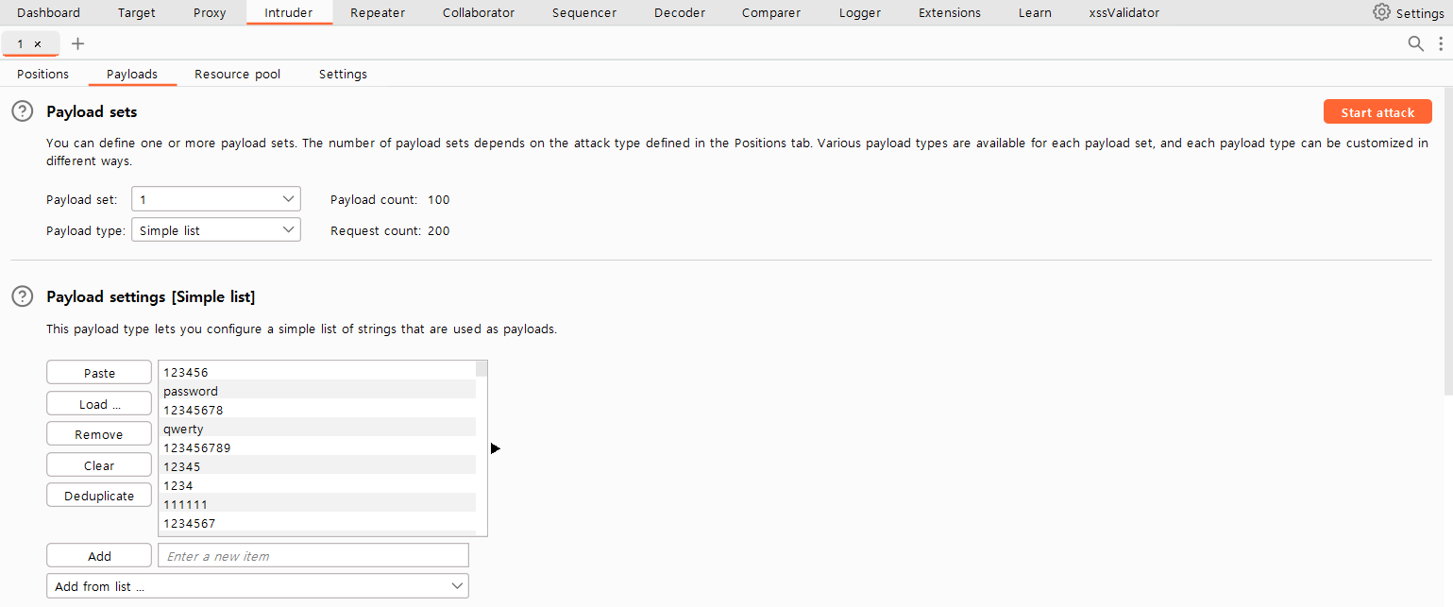1453x607 pixels.
Task: Open the Logger tab
Action: 860,13
